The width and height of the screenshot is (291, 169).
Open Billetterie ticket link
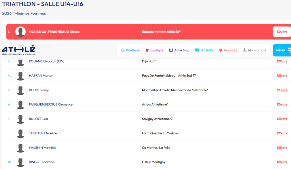[x=130, y=50]
